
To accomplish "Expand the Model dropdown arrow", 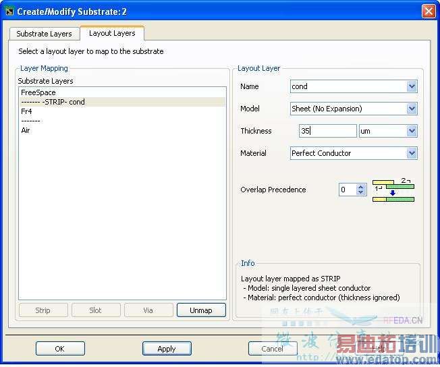I will 412,109.
